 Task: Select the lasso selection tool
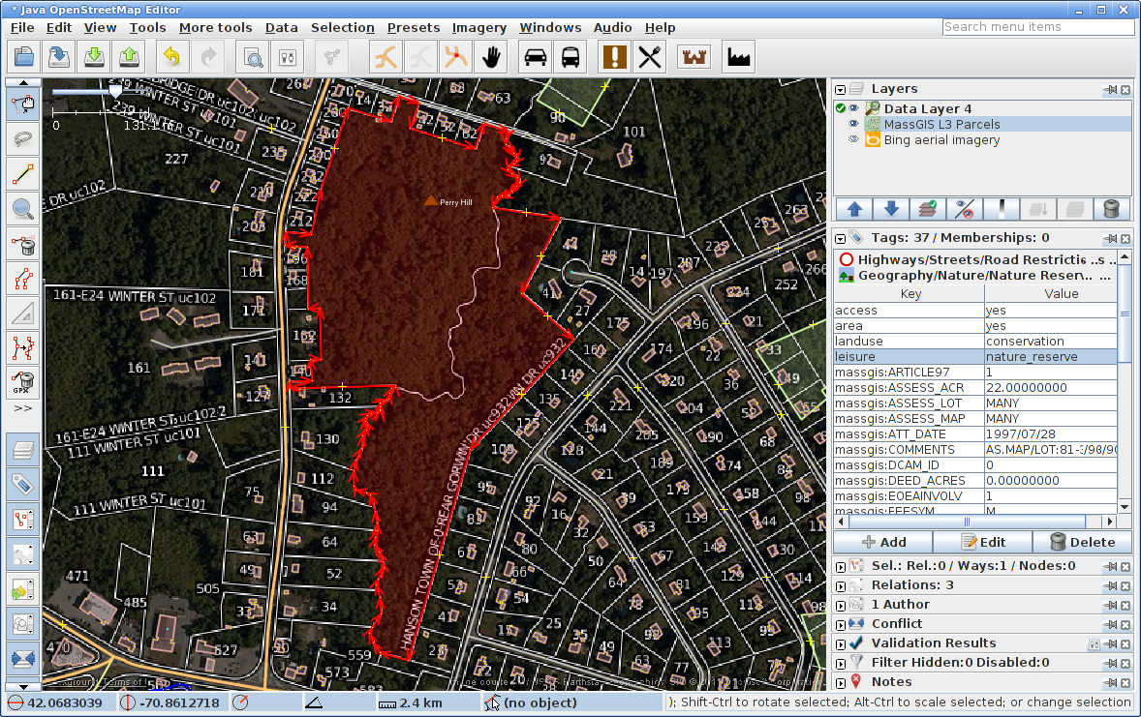(x=23, y=138)
